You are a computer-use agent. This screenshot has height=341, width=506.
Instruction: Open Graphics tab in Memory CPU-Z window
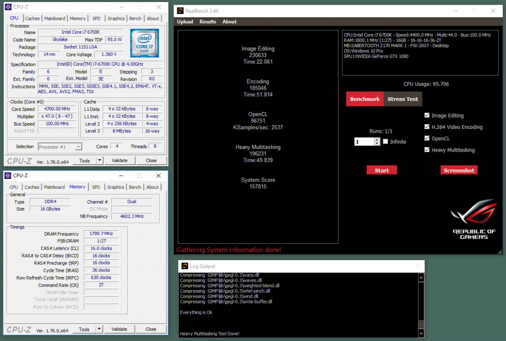point(116,187)
